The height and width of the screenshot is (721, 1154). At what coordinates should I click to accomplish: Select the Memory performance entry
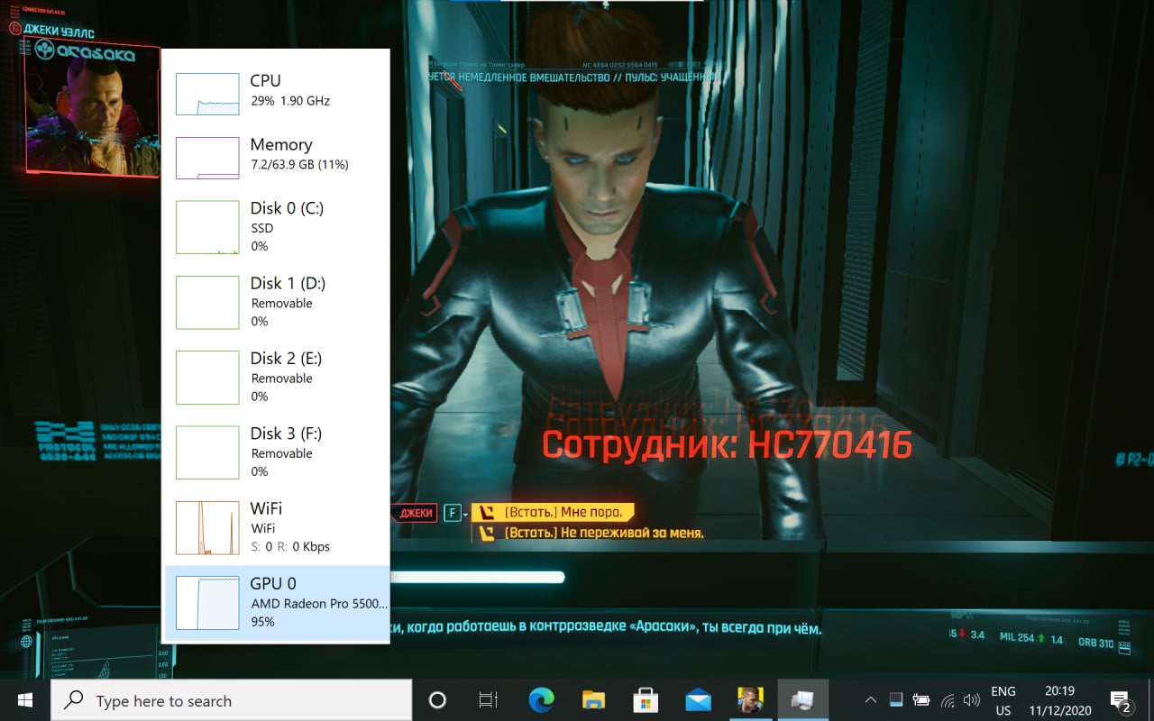[x=277, y=156]
